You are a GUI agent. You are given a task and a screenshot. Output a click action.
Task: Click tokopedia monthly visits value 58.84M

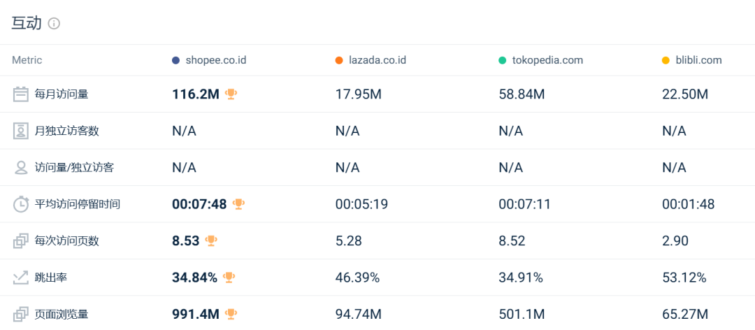pos(522,94)
